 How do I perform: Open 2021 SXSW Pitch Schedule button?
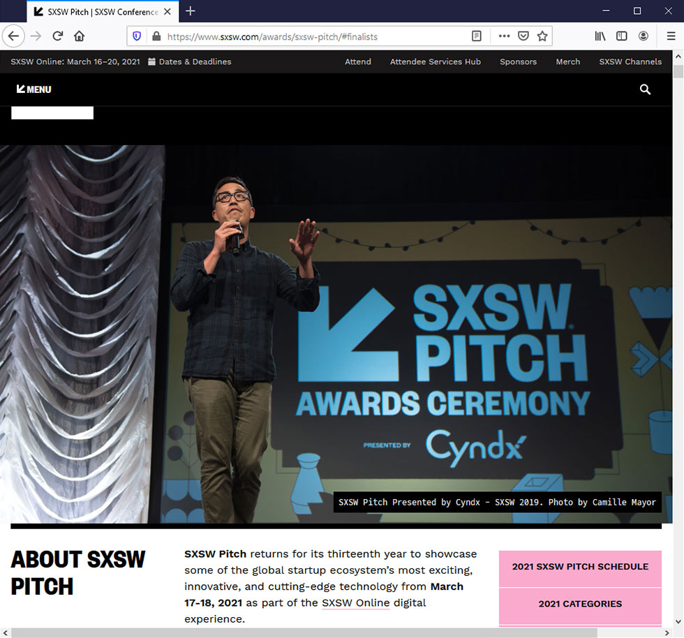coord(580,568)
